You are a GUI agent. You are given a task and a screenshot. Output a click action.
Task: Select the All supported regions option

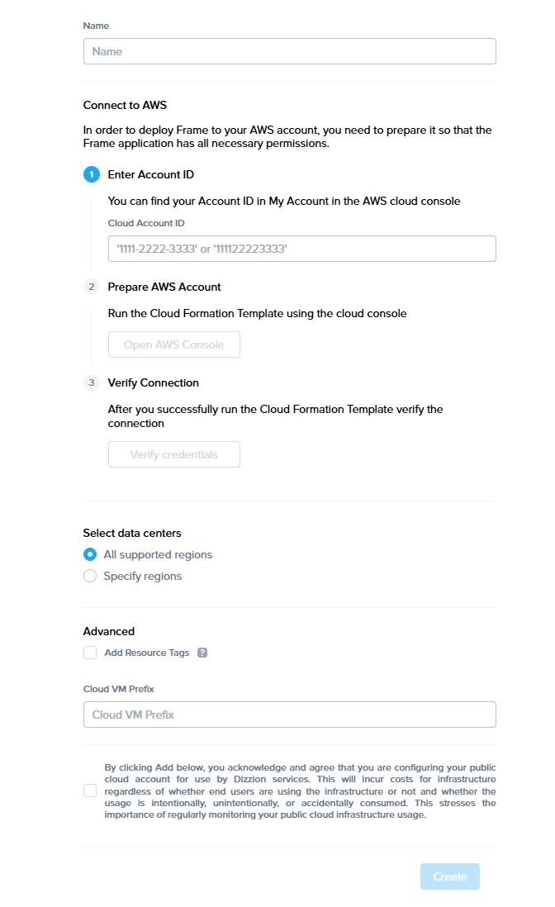pyautogui.click(x=90, y=554)
